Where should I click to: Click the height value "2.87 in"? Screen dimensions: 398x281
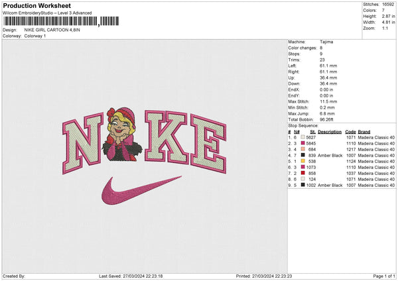coord(388,16)
